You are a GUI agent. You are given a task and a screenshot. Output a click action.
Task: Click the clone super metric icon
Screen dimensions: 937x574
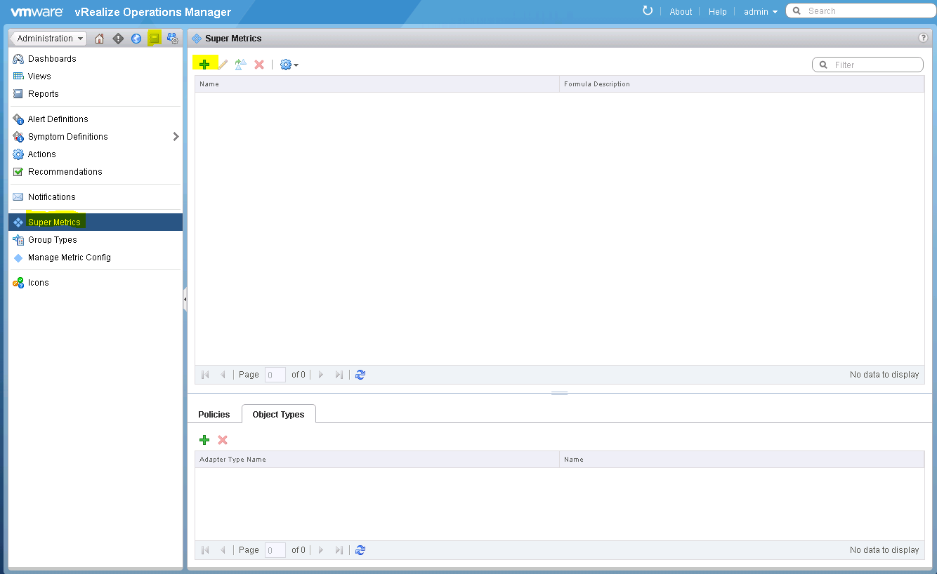coord(241,65)
